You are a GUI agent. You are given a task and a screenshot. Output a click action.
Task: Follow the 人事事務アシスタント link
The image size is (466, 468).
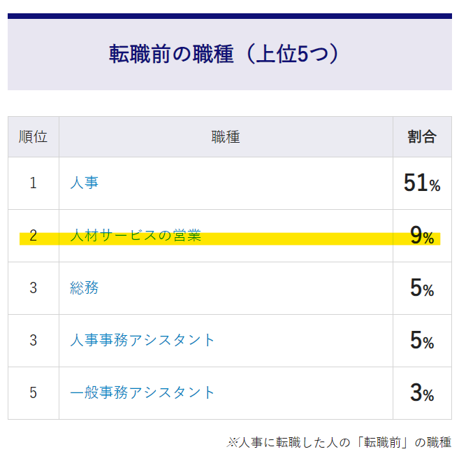[143, 341]
